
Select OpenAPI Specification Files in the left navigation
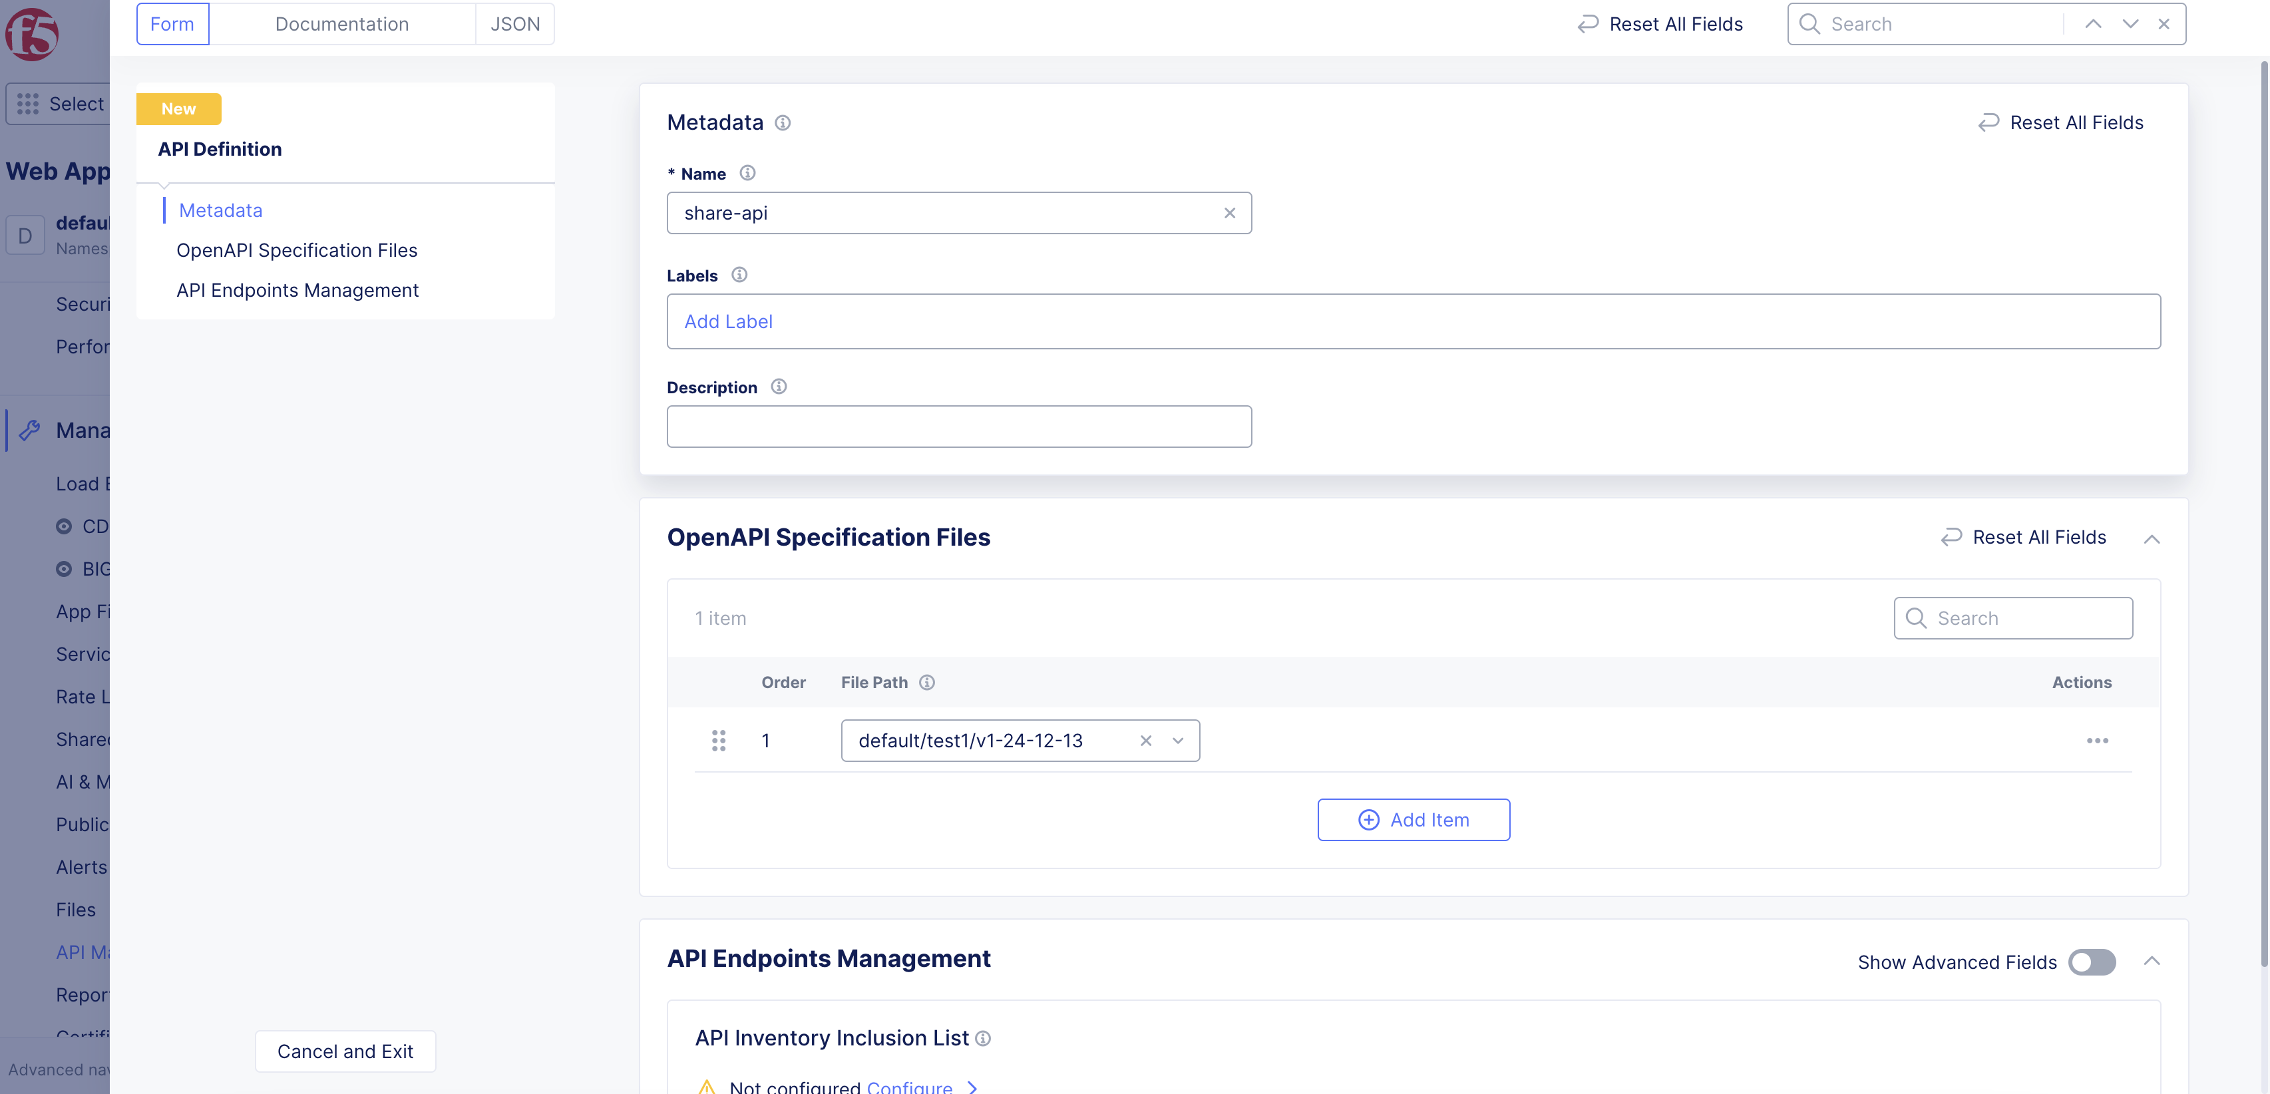click(297, 250)
